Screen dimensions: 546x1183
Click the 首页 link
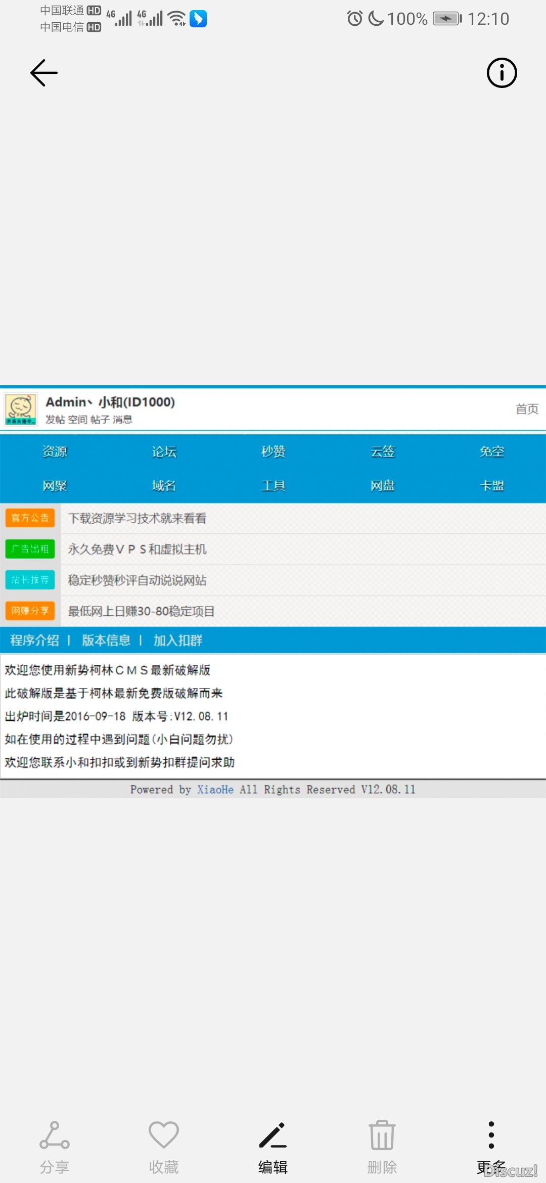pyautogui.click(x=526, y=409)
